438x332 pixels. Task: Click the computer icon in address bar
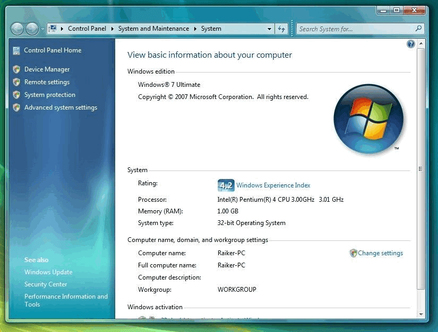(x=53, y=29)
